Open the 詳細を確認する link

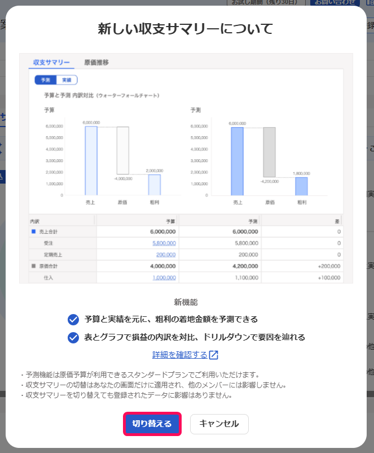coord(180,355)
